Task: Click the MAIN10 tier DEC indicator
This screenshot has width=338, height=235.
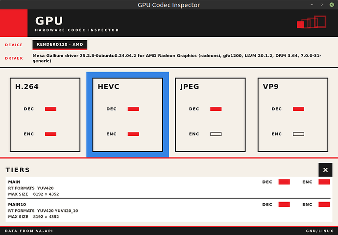Action: point(284,205)
